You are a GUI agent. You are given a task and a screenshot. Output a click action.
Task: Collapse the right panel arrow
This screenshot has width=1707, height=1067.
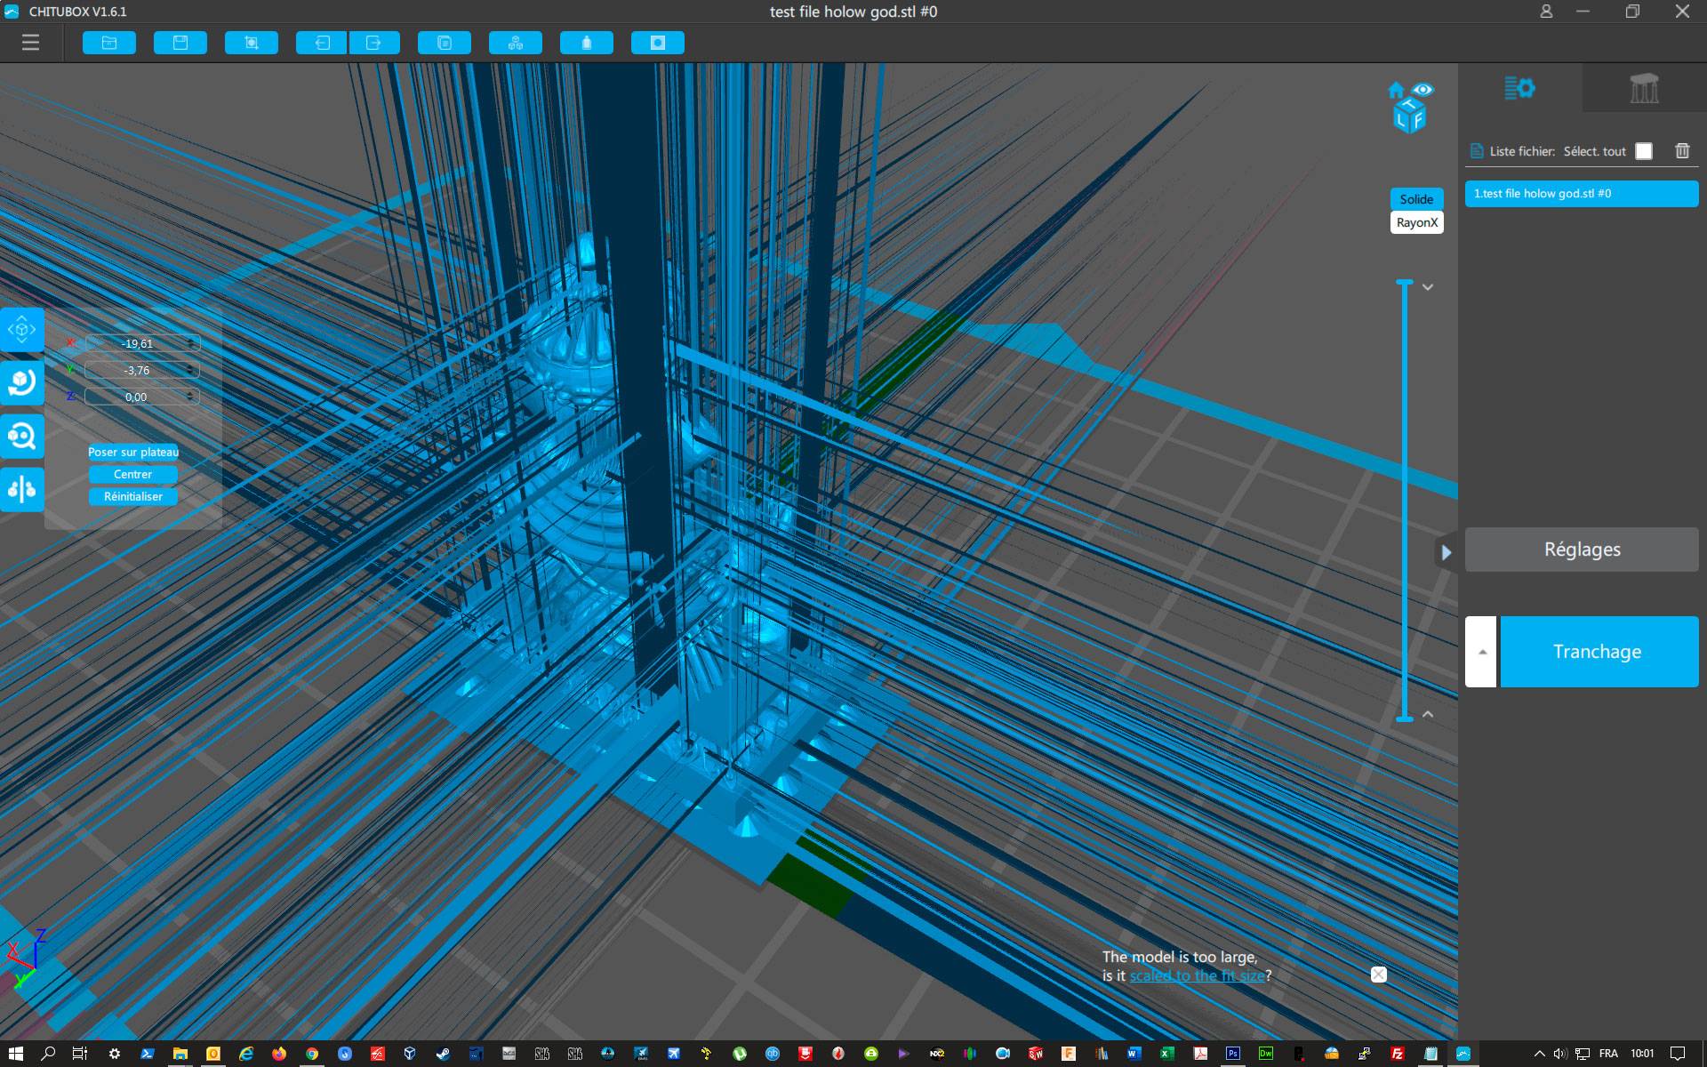(x=1446, y=552)
